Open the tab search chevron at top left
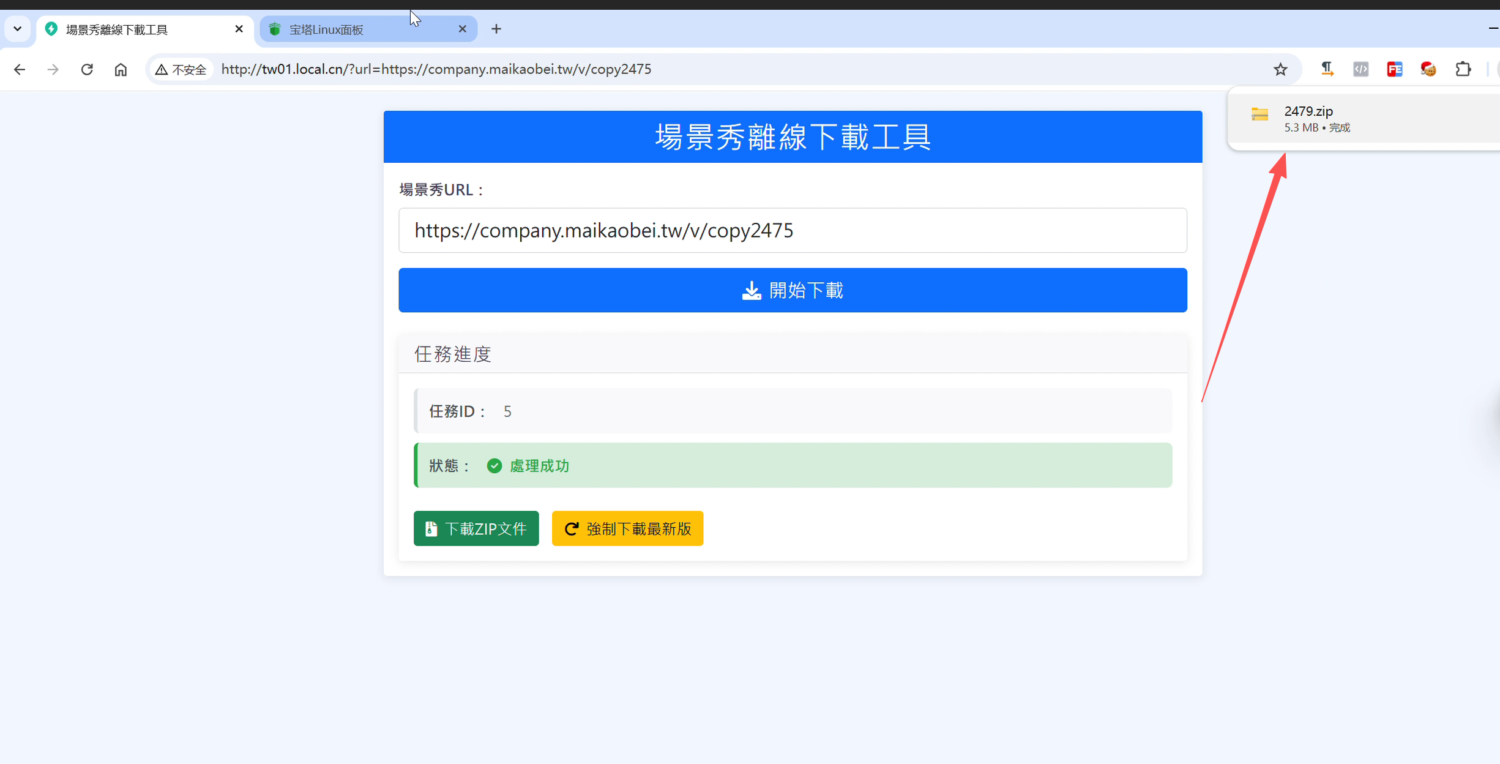This screenshot has width=1500, height=764. 17,29
